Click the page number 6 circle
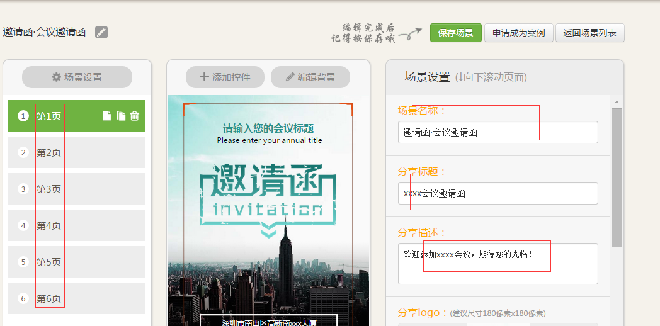The width and height of the screenshot is (660, 326). [23, 298]
